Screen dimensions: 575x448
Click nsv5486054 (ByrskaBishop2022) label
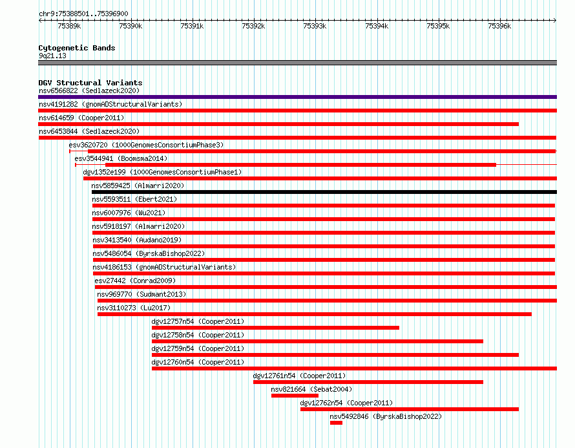click(x=149, y=253)
